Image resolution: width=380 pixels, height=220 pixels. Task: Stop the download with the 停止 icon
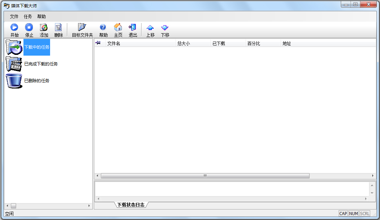point(29,27)
